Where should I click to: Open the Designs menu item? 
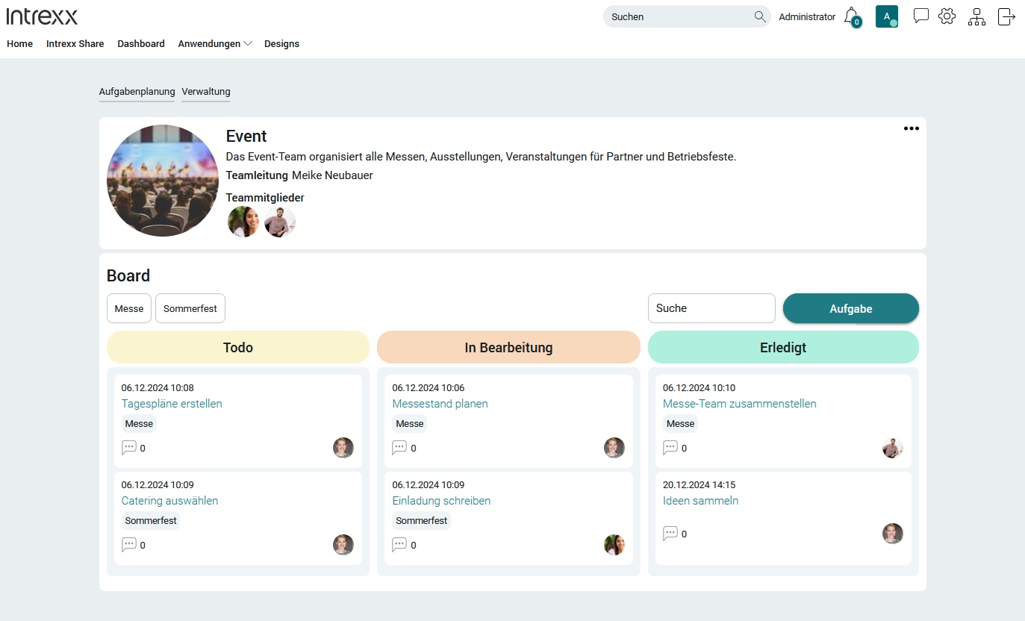click(282, 44)
